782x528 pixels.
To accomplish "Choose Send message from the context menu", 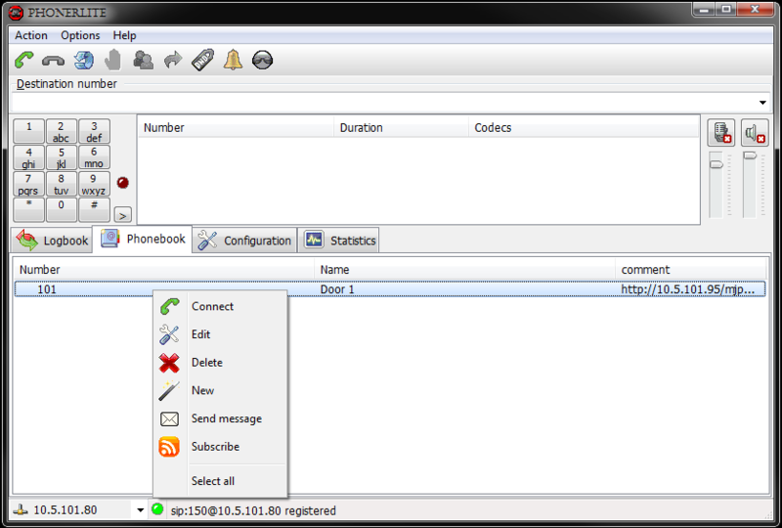I will point(220,418).
